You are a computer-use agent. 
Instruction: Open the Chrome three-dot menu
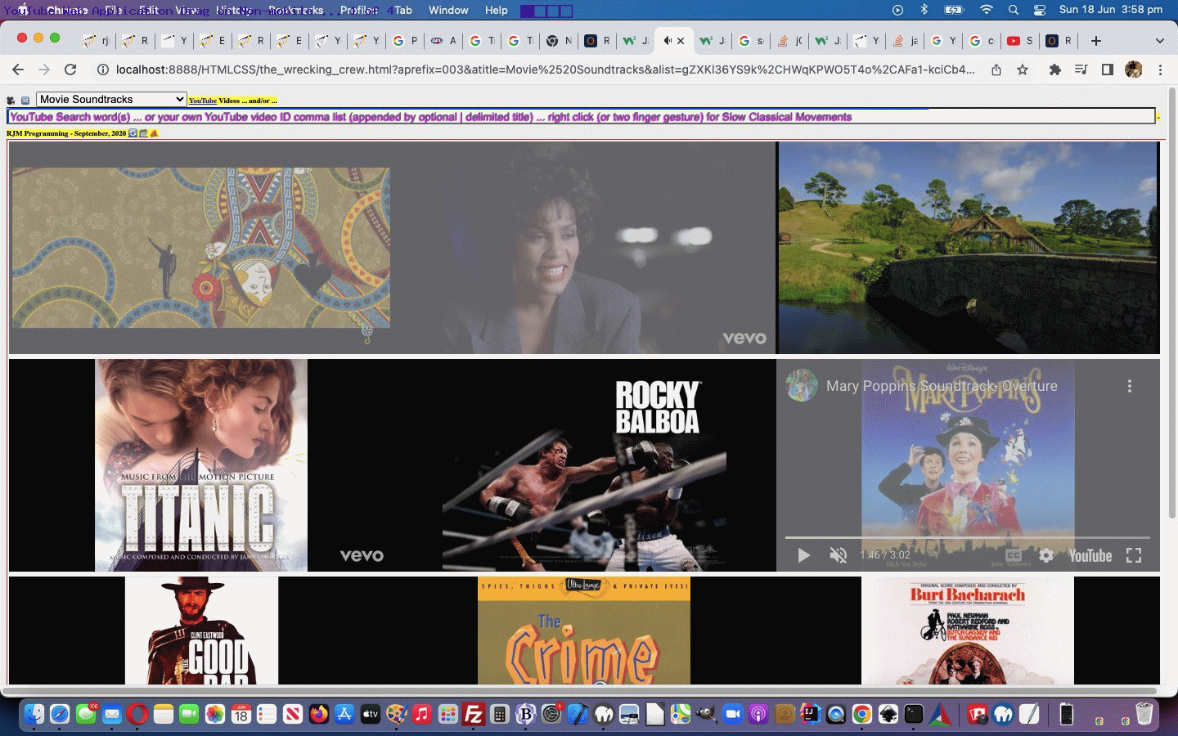(x=1160, y=70)
